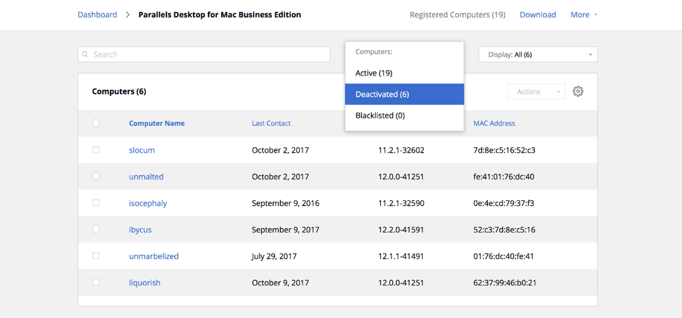
Task: Open Registered Computers (19)
Action: 457,15
